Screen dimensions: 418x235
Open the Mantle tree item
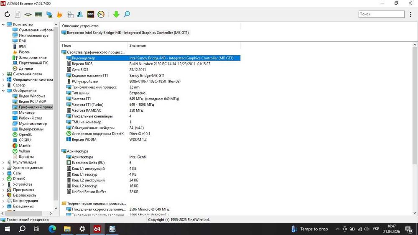click(25, 146)
